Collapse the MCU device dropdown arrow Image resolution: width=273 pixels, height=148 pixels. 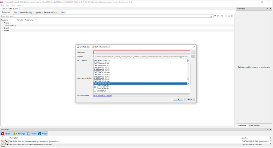pyautogui.click(x=189, y=61)
